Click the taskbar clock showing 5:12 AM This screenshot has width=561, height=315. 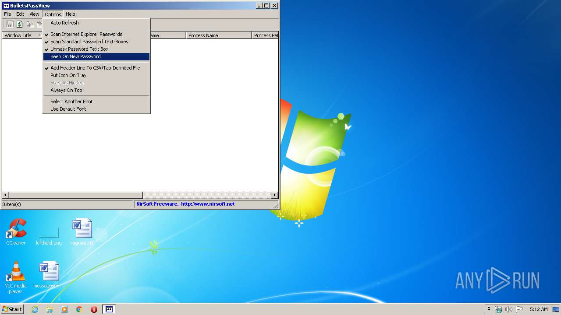(539, 309)
